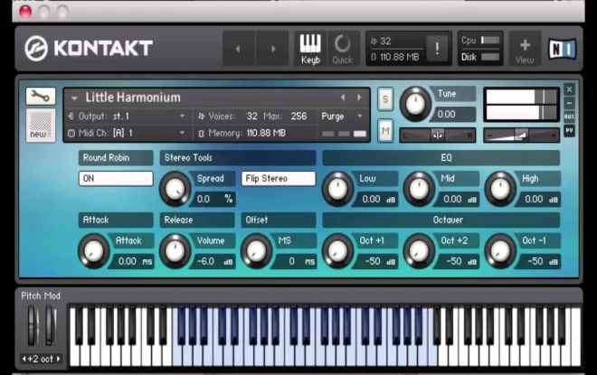Click the Oct -1 knob
This screenshot has width=597, height=375.
pos(500,251)
